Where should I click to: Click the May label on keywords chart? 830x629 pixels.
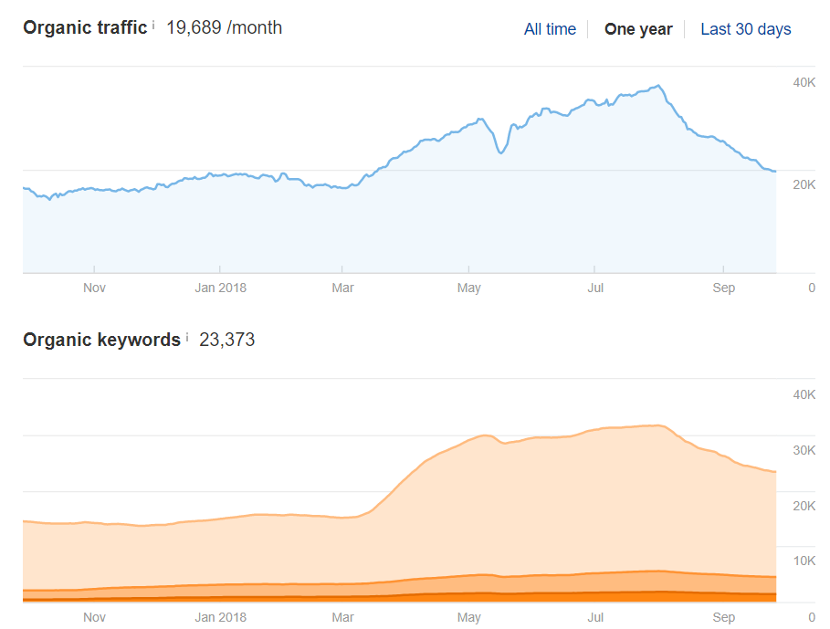[x=469, y=617]
